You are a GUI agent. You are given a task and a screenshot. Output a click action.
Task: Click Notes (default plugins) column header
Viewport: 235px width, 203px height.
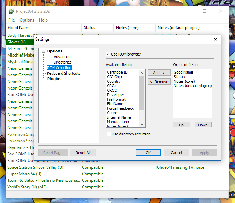coord(188,28)
